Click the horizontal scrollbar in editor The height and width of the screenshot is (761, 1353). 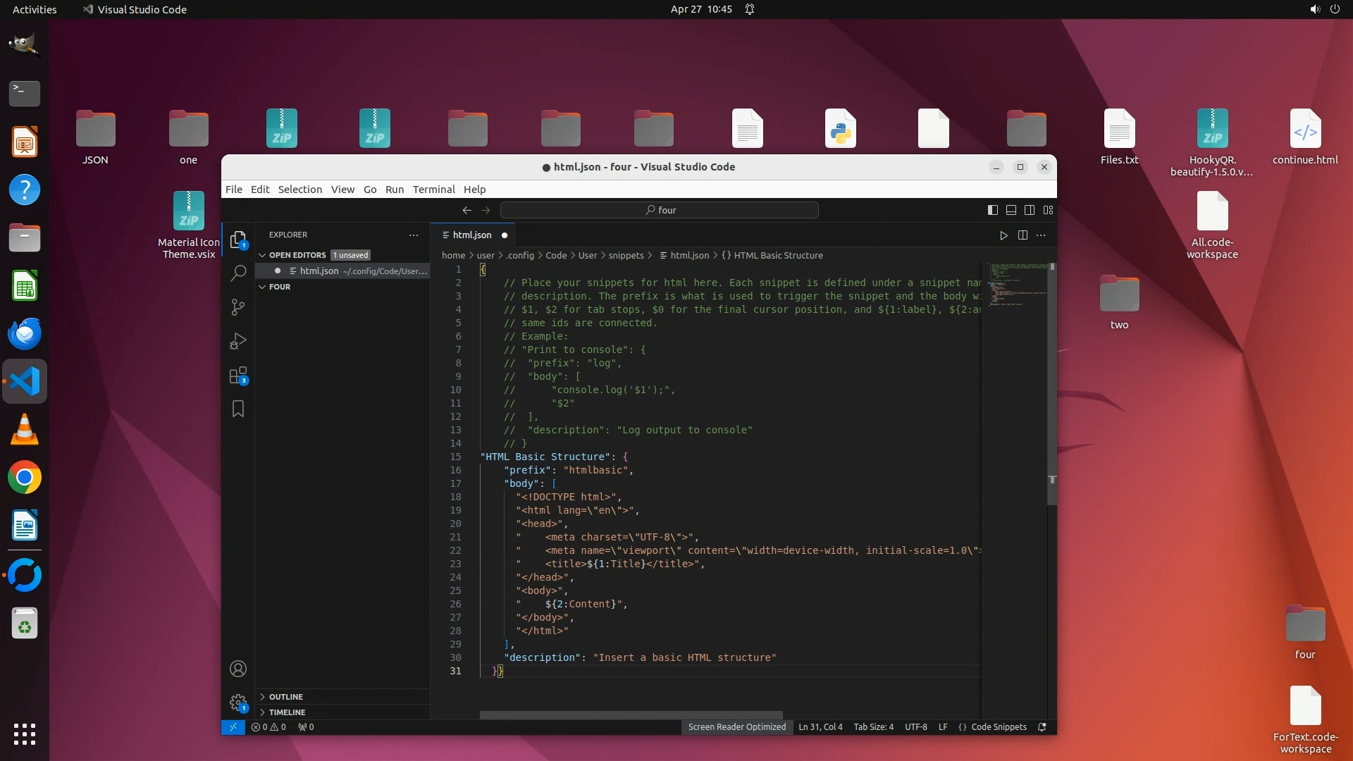(631, 714)
